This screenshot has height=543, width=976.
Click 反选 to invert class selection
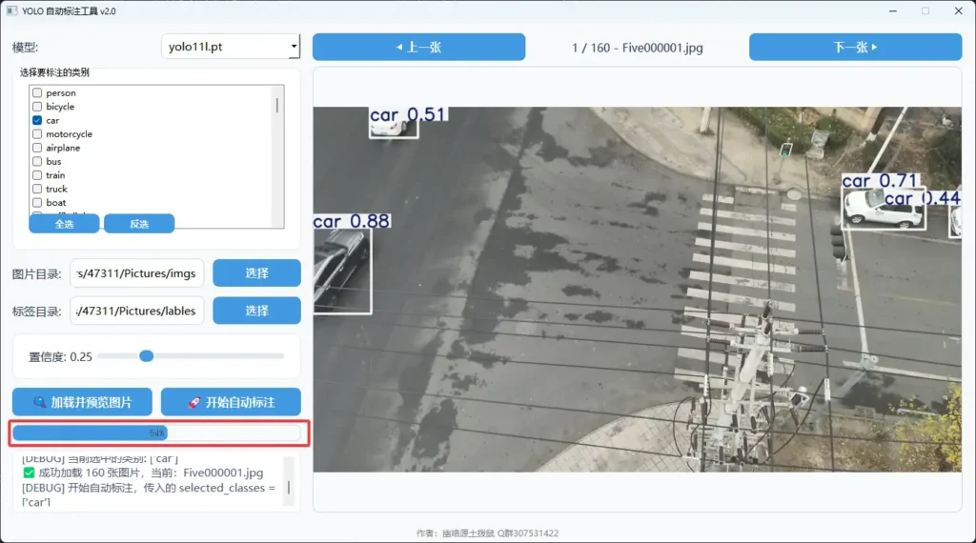tap(139, 224)
